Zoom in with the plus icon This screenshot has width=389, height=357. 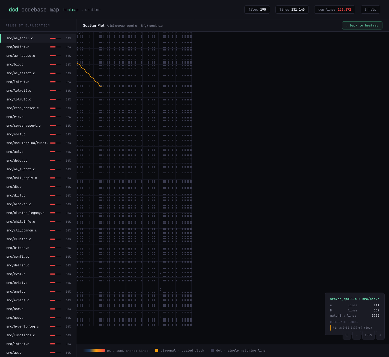(x=380, y=335)
